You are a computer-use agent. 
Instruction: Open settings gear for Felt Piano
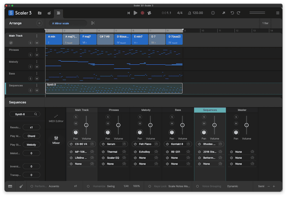pyautogui.click(x=156, y=144)
